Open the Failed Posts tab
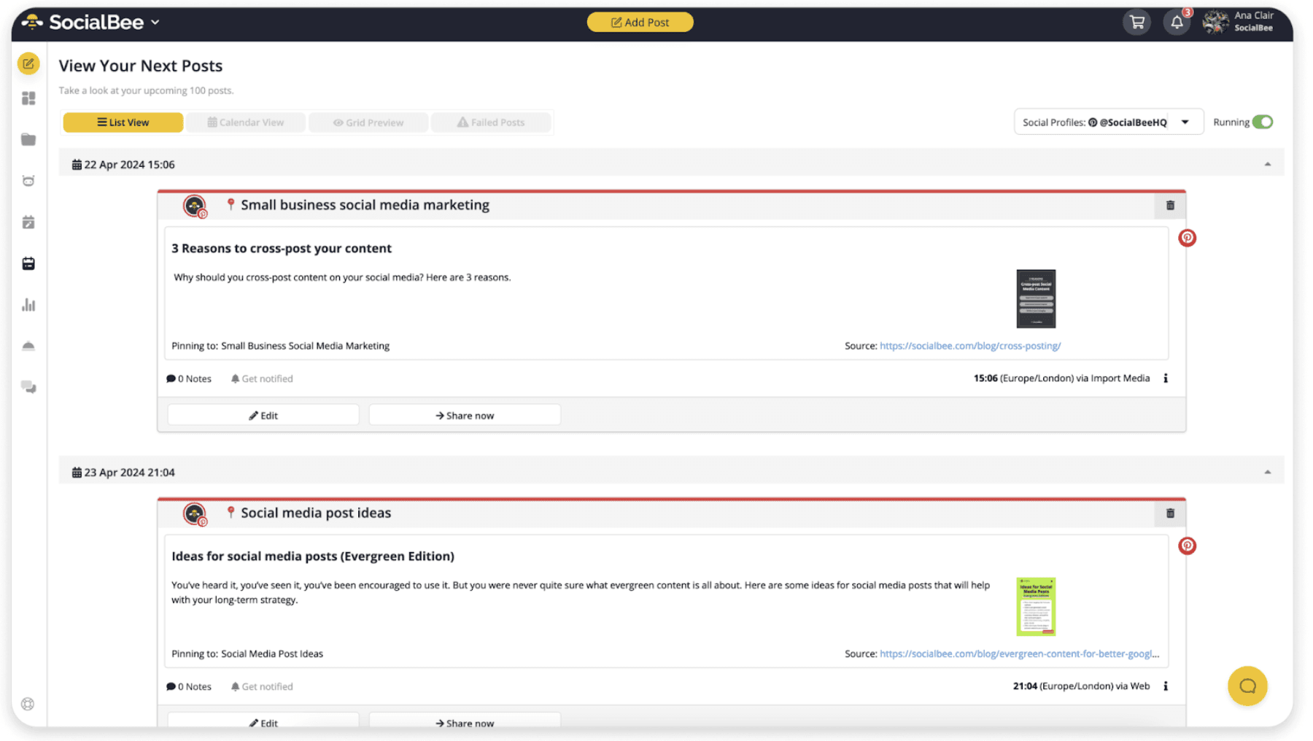 coord(491,122)
